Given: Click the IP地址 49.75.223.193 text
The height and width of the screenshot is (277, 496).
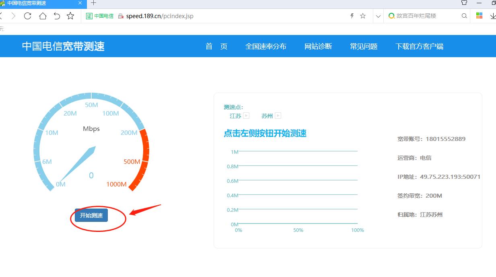Looking at the screenshot, I should 439,177.
